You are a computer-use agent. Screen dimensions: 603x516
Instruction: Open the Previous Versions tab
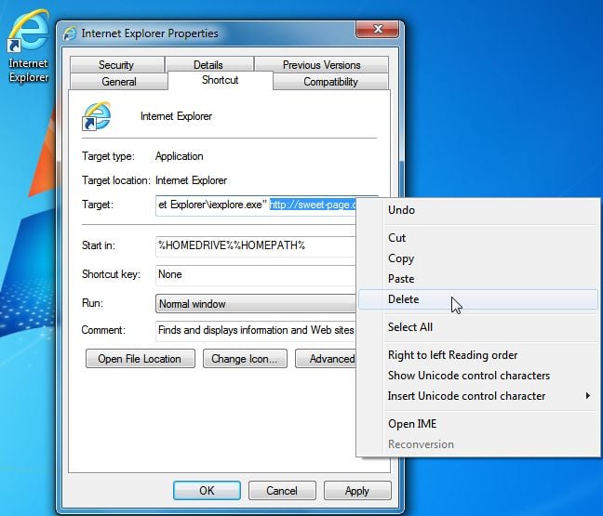coord(321,64)
